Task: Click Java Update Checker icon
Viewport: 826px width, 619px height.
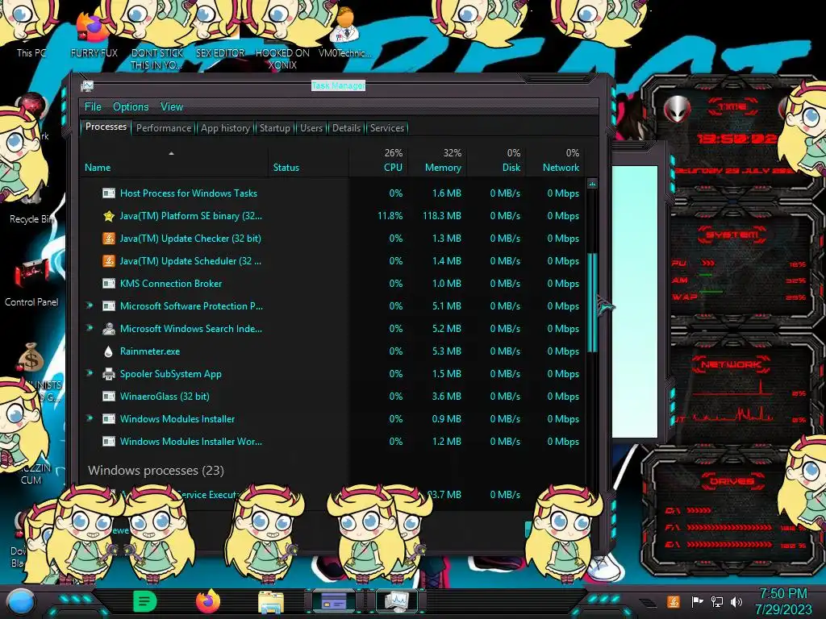Action: coord(109,239)
